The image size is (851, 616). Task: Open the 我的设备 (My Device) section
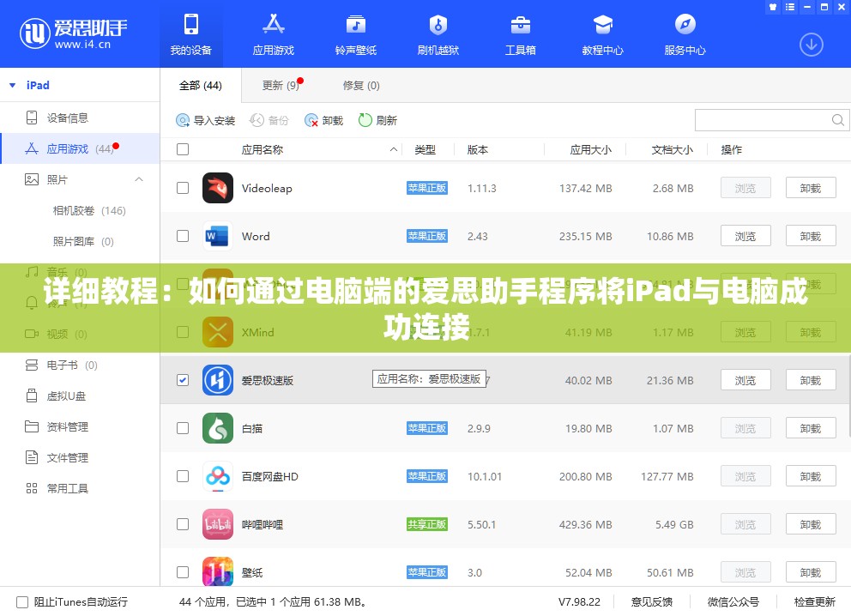click(x=191, y=34)
